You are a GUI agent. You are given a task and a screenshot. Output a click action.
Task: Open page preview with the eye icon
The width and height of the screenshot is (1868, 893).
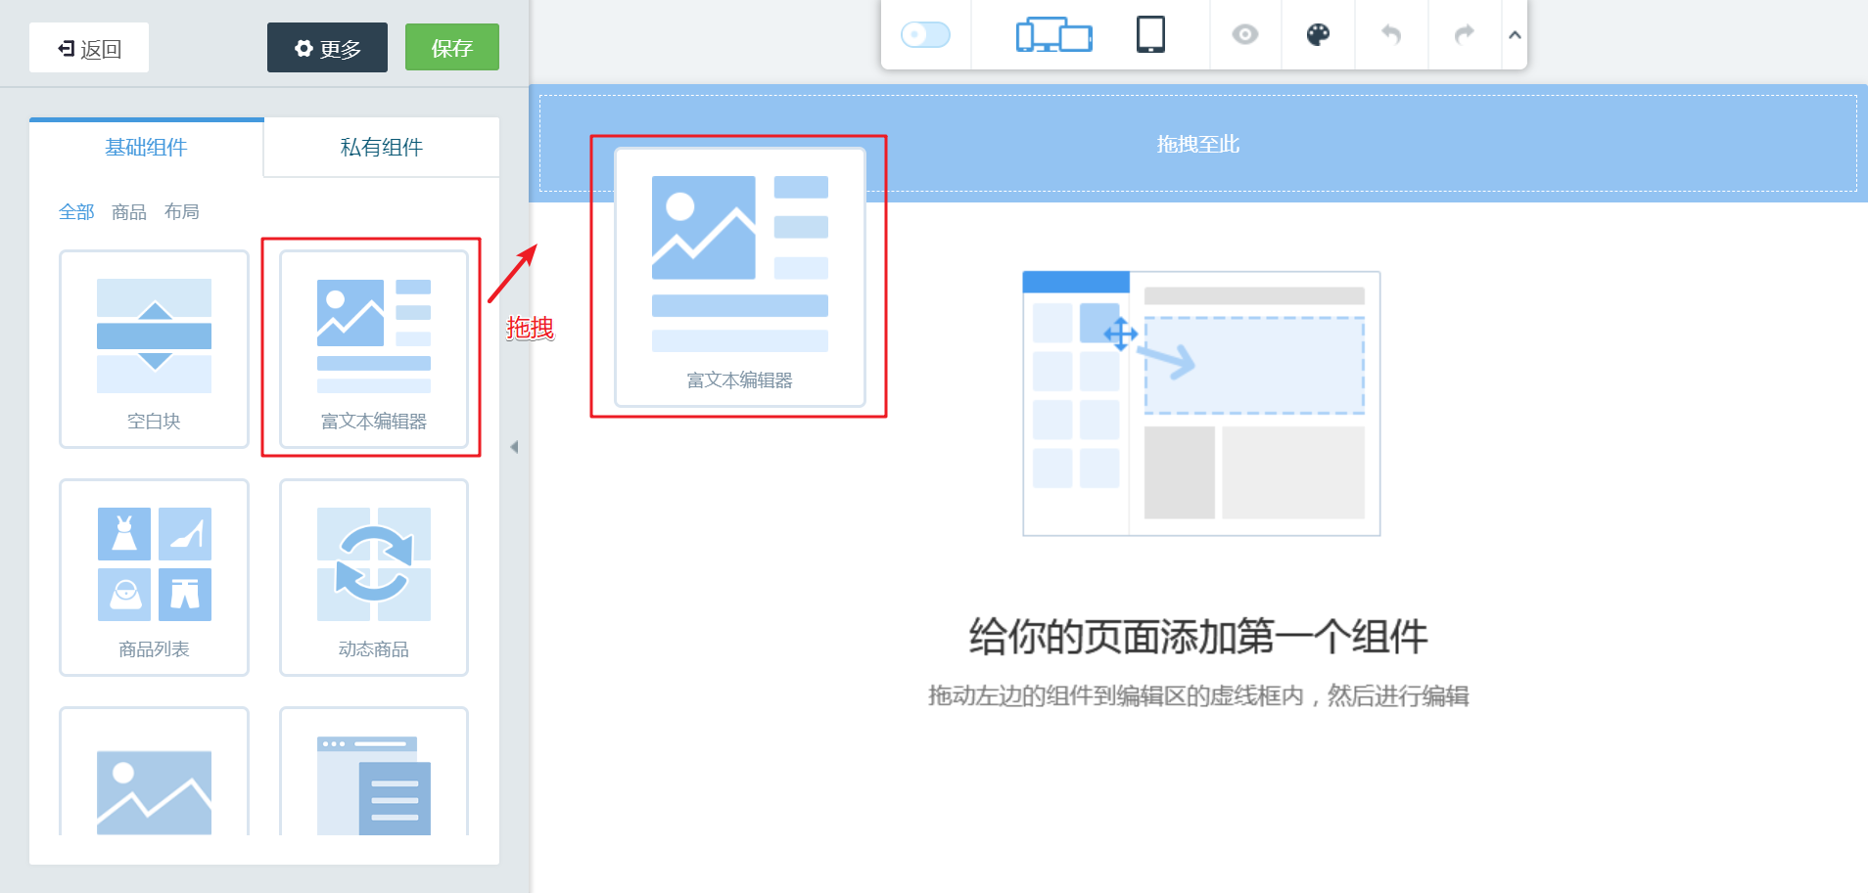(x=1245, y=34)
